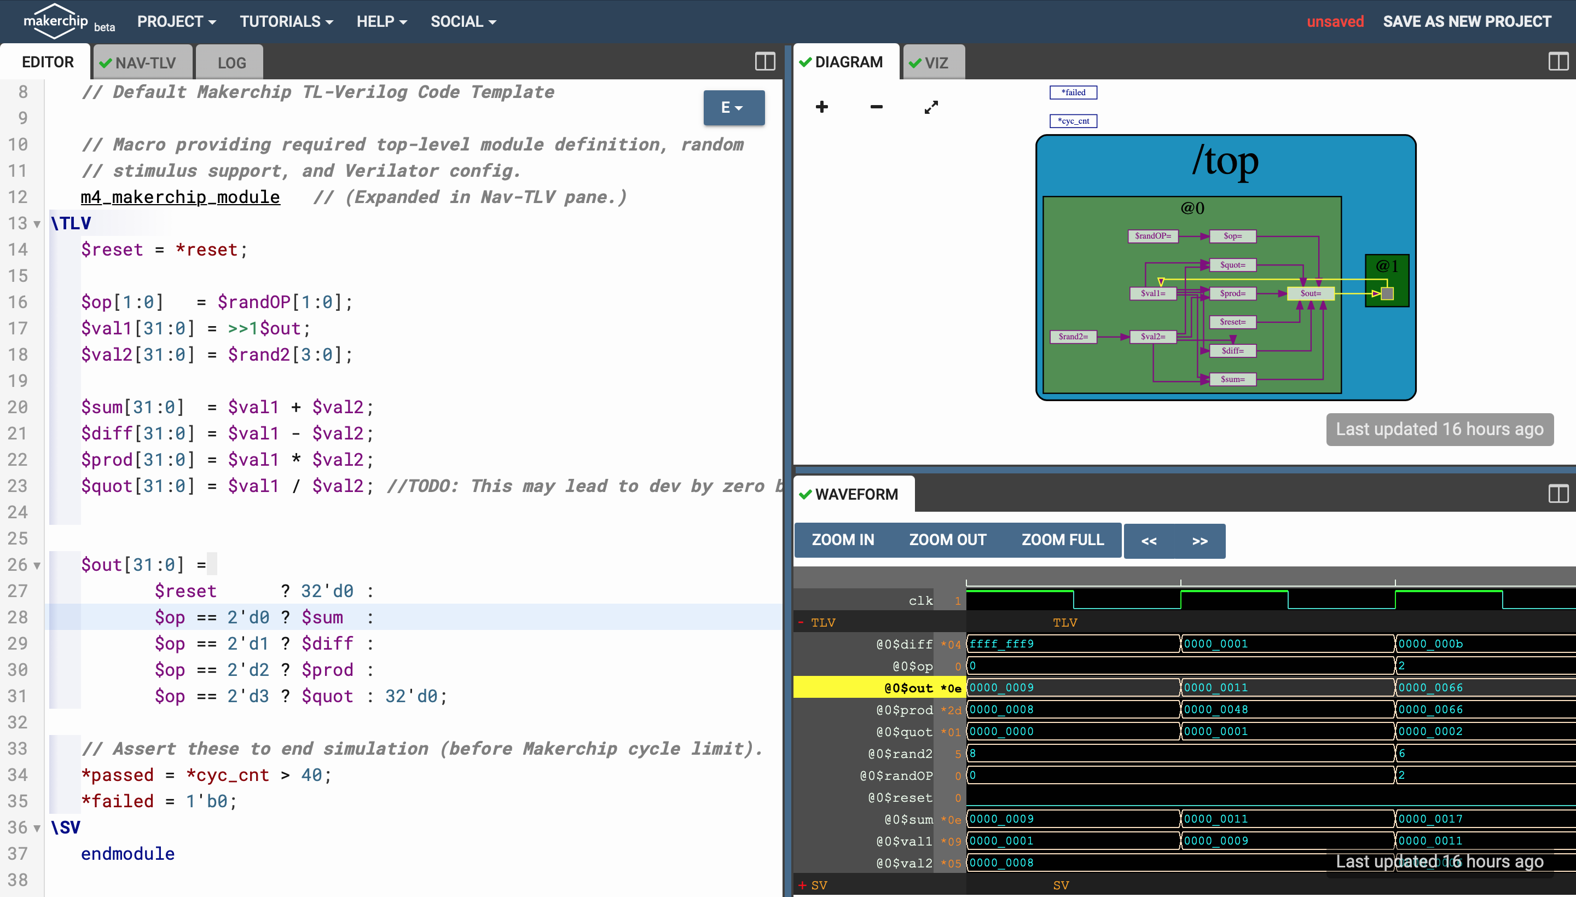Viewport: 1576px width, 897px height.
Task: Click line number 14 in the gutter
Action: pos(18,250)
